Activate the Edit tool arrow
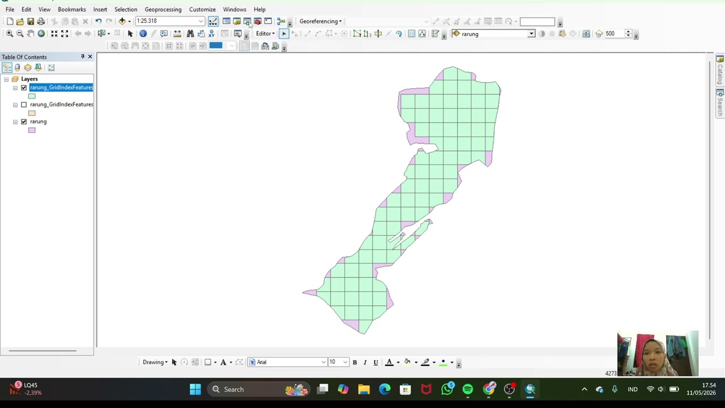This screenshot has width=725, height=408. pyautogui.click(x=284, y=34)
